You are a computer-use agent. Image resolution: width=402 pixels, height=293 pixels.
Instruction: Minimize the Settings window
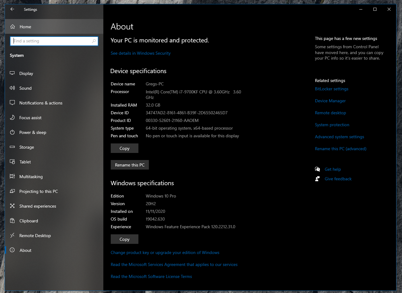coord(361,9)
